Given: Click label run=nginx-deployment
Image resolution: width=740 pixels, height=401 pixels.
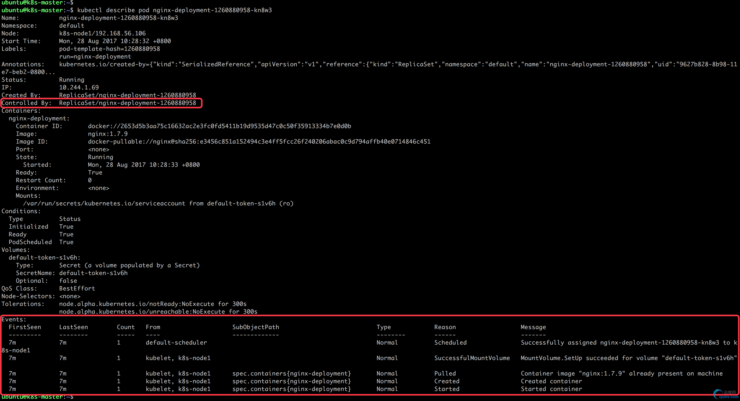Looking at the screenshot, I should [95, 57].
